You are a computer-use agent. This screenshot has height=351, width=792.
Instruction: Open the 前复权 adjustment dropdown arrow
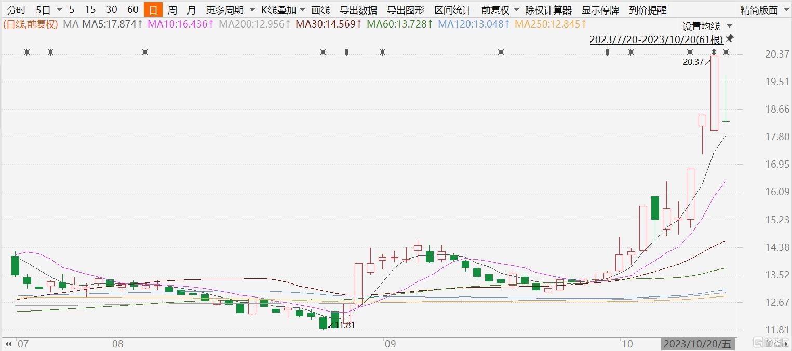coord(517,10)
